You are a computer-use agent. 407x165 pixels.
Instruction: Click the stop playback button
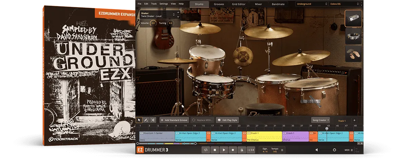(215, 150)
